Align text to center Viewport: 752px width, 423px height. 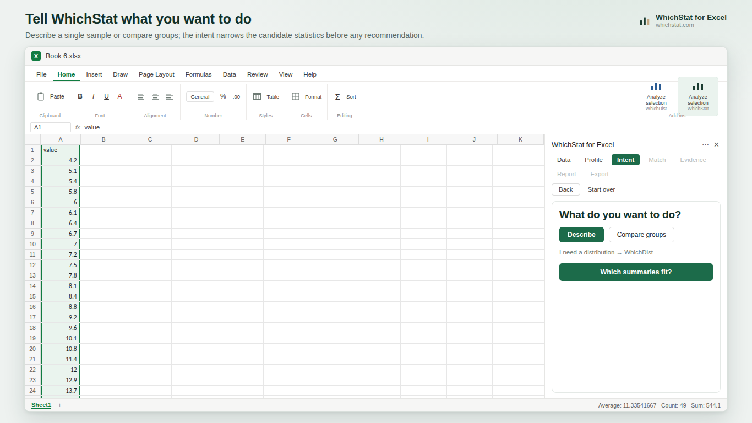pos(155,96)
